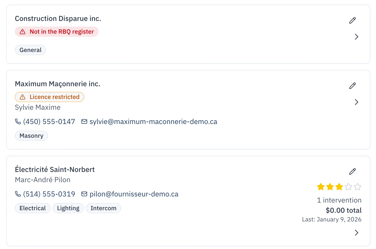376x249 pixels.
Task: Select the fourth star rating for Électricité Saint-Norbert
Action: coord(348,187)
